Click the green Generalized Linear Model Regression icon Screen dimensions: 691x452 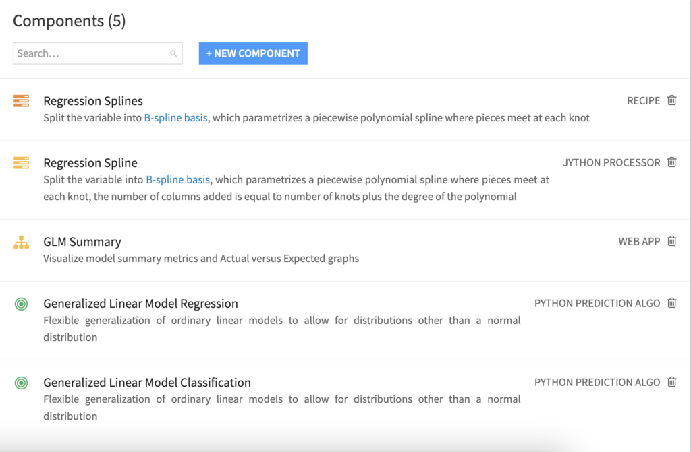pos(21,304)
